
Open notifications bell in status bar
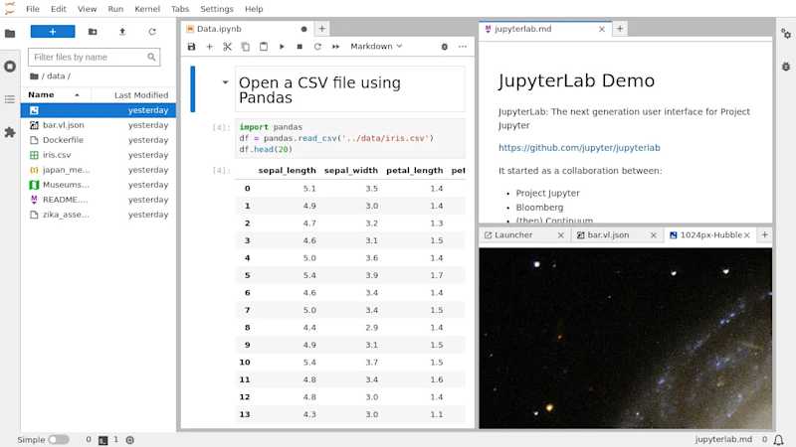779,439
